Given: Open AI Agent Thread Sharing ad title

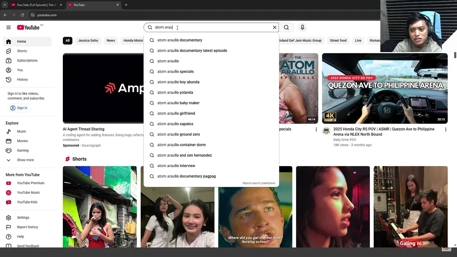Looking at the screenshot, I should coord(84,129).
